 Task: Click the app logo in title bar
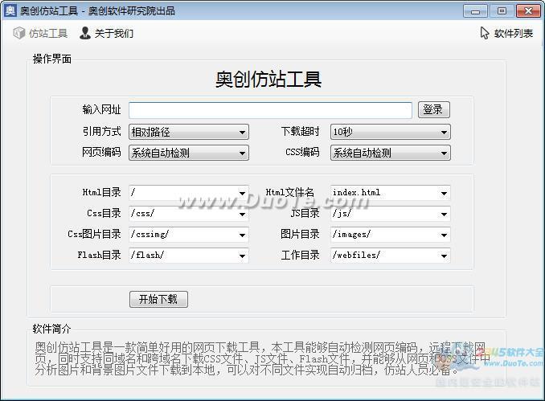coord(10,10)
